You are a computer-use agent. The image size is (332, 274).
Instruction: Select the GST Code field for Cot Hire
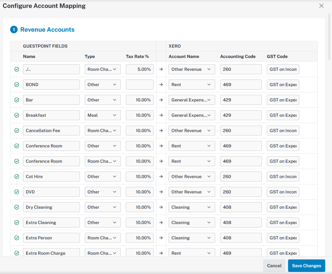(x=283, y=176)
